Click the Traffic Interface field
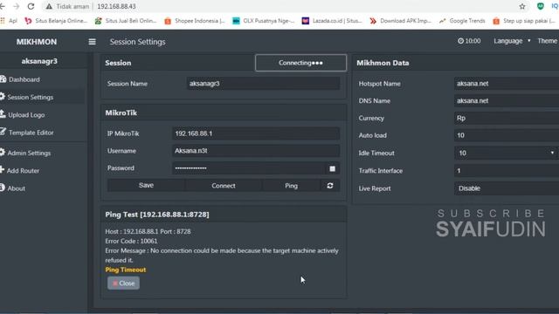Screen dimensions: 559x314 point(507,171)
